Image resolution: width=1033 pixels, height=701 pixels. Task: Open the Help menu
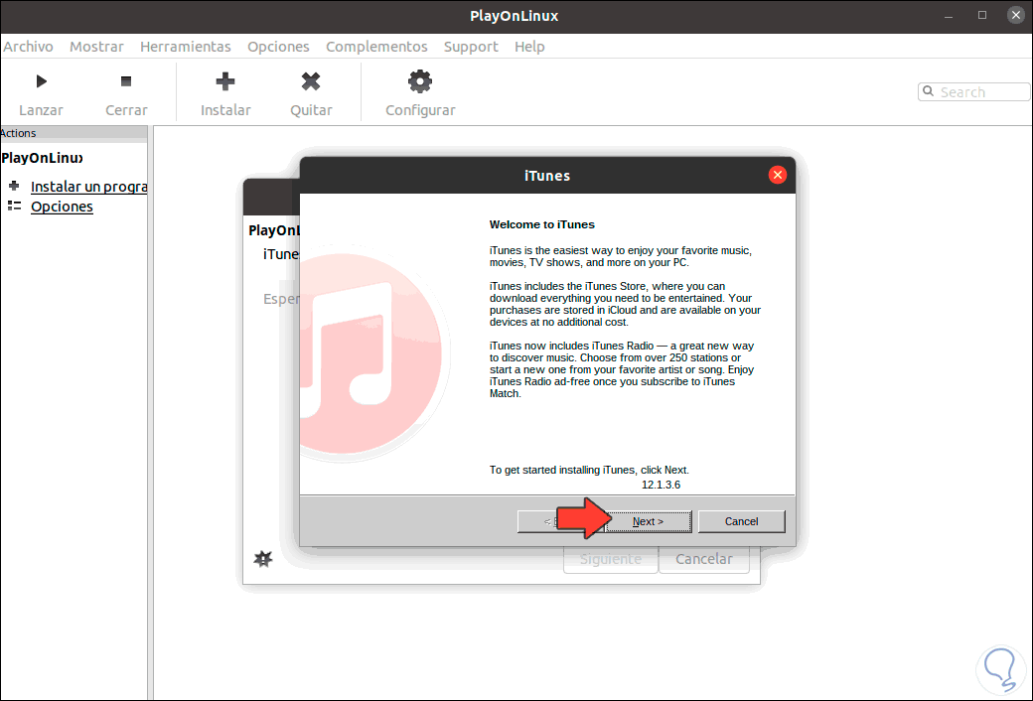pyautogui.click(x=529, y=47)
